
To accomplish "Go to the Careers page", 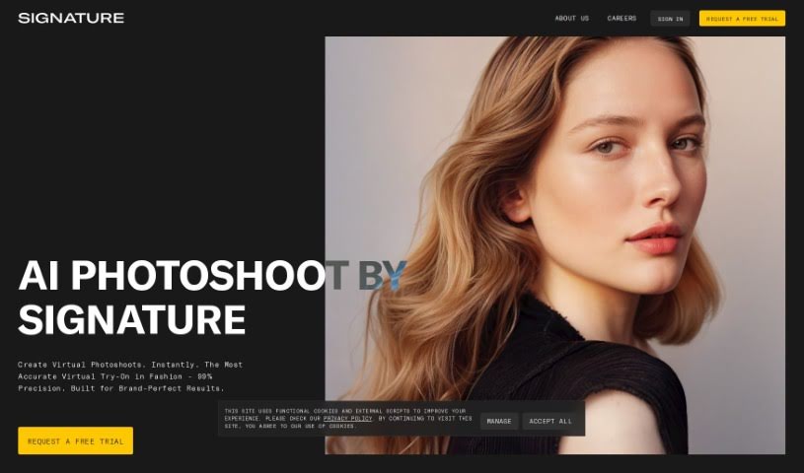I will pyautogui.click(x=621, y=19).
